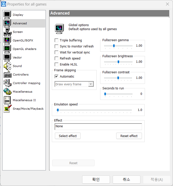Click the Emulation speed value 1.0
173x186 pixels.
pos(140,110)
